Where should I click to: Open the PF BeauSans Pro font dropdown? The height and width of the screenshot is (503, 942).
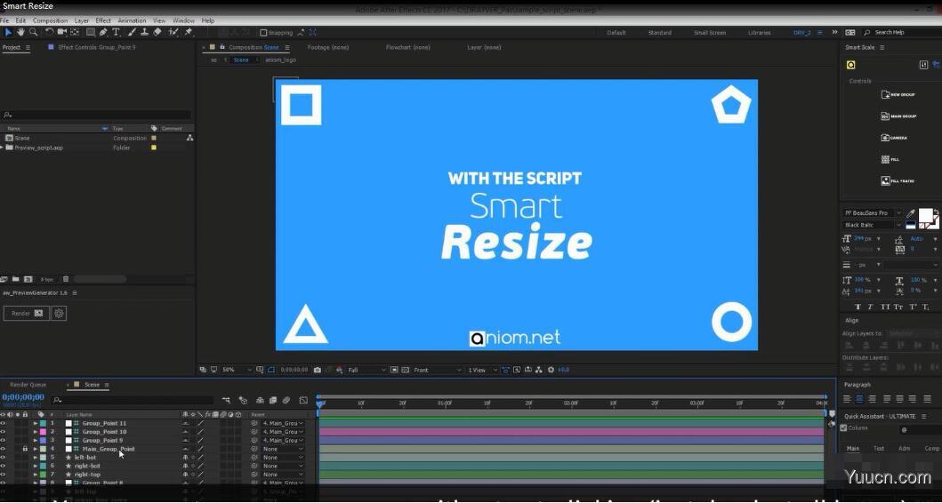point(872,213)
